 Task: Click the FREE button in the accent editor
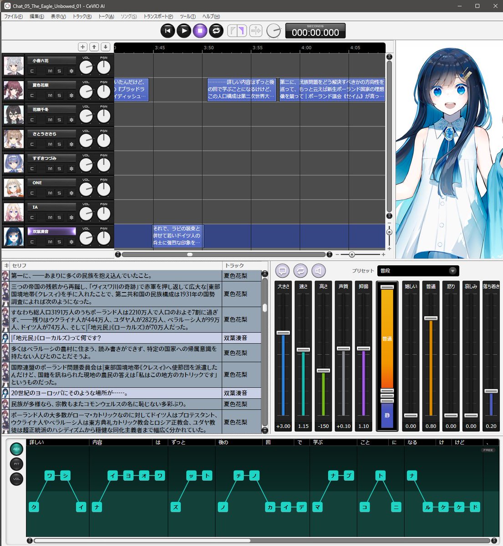point(488,450)
